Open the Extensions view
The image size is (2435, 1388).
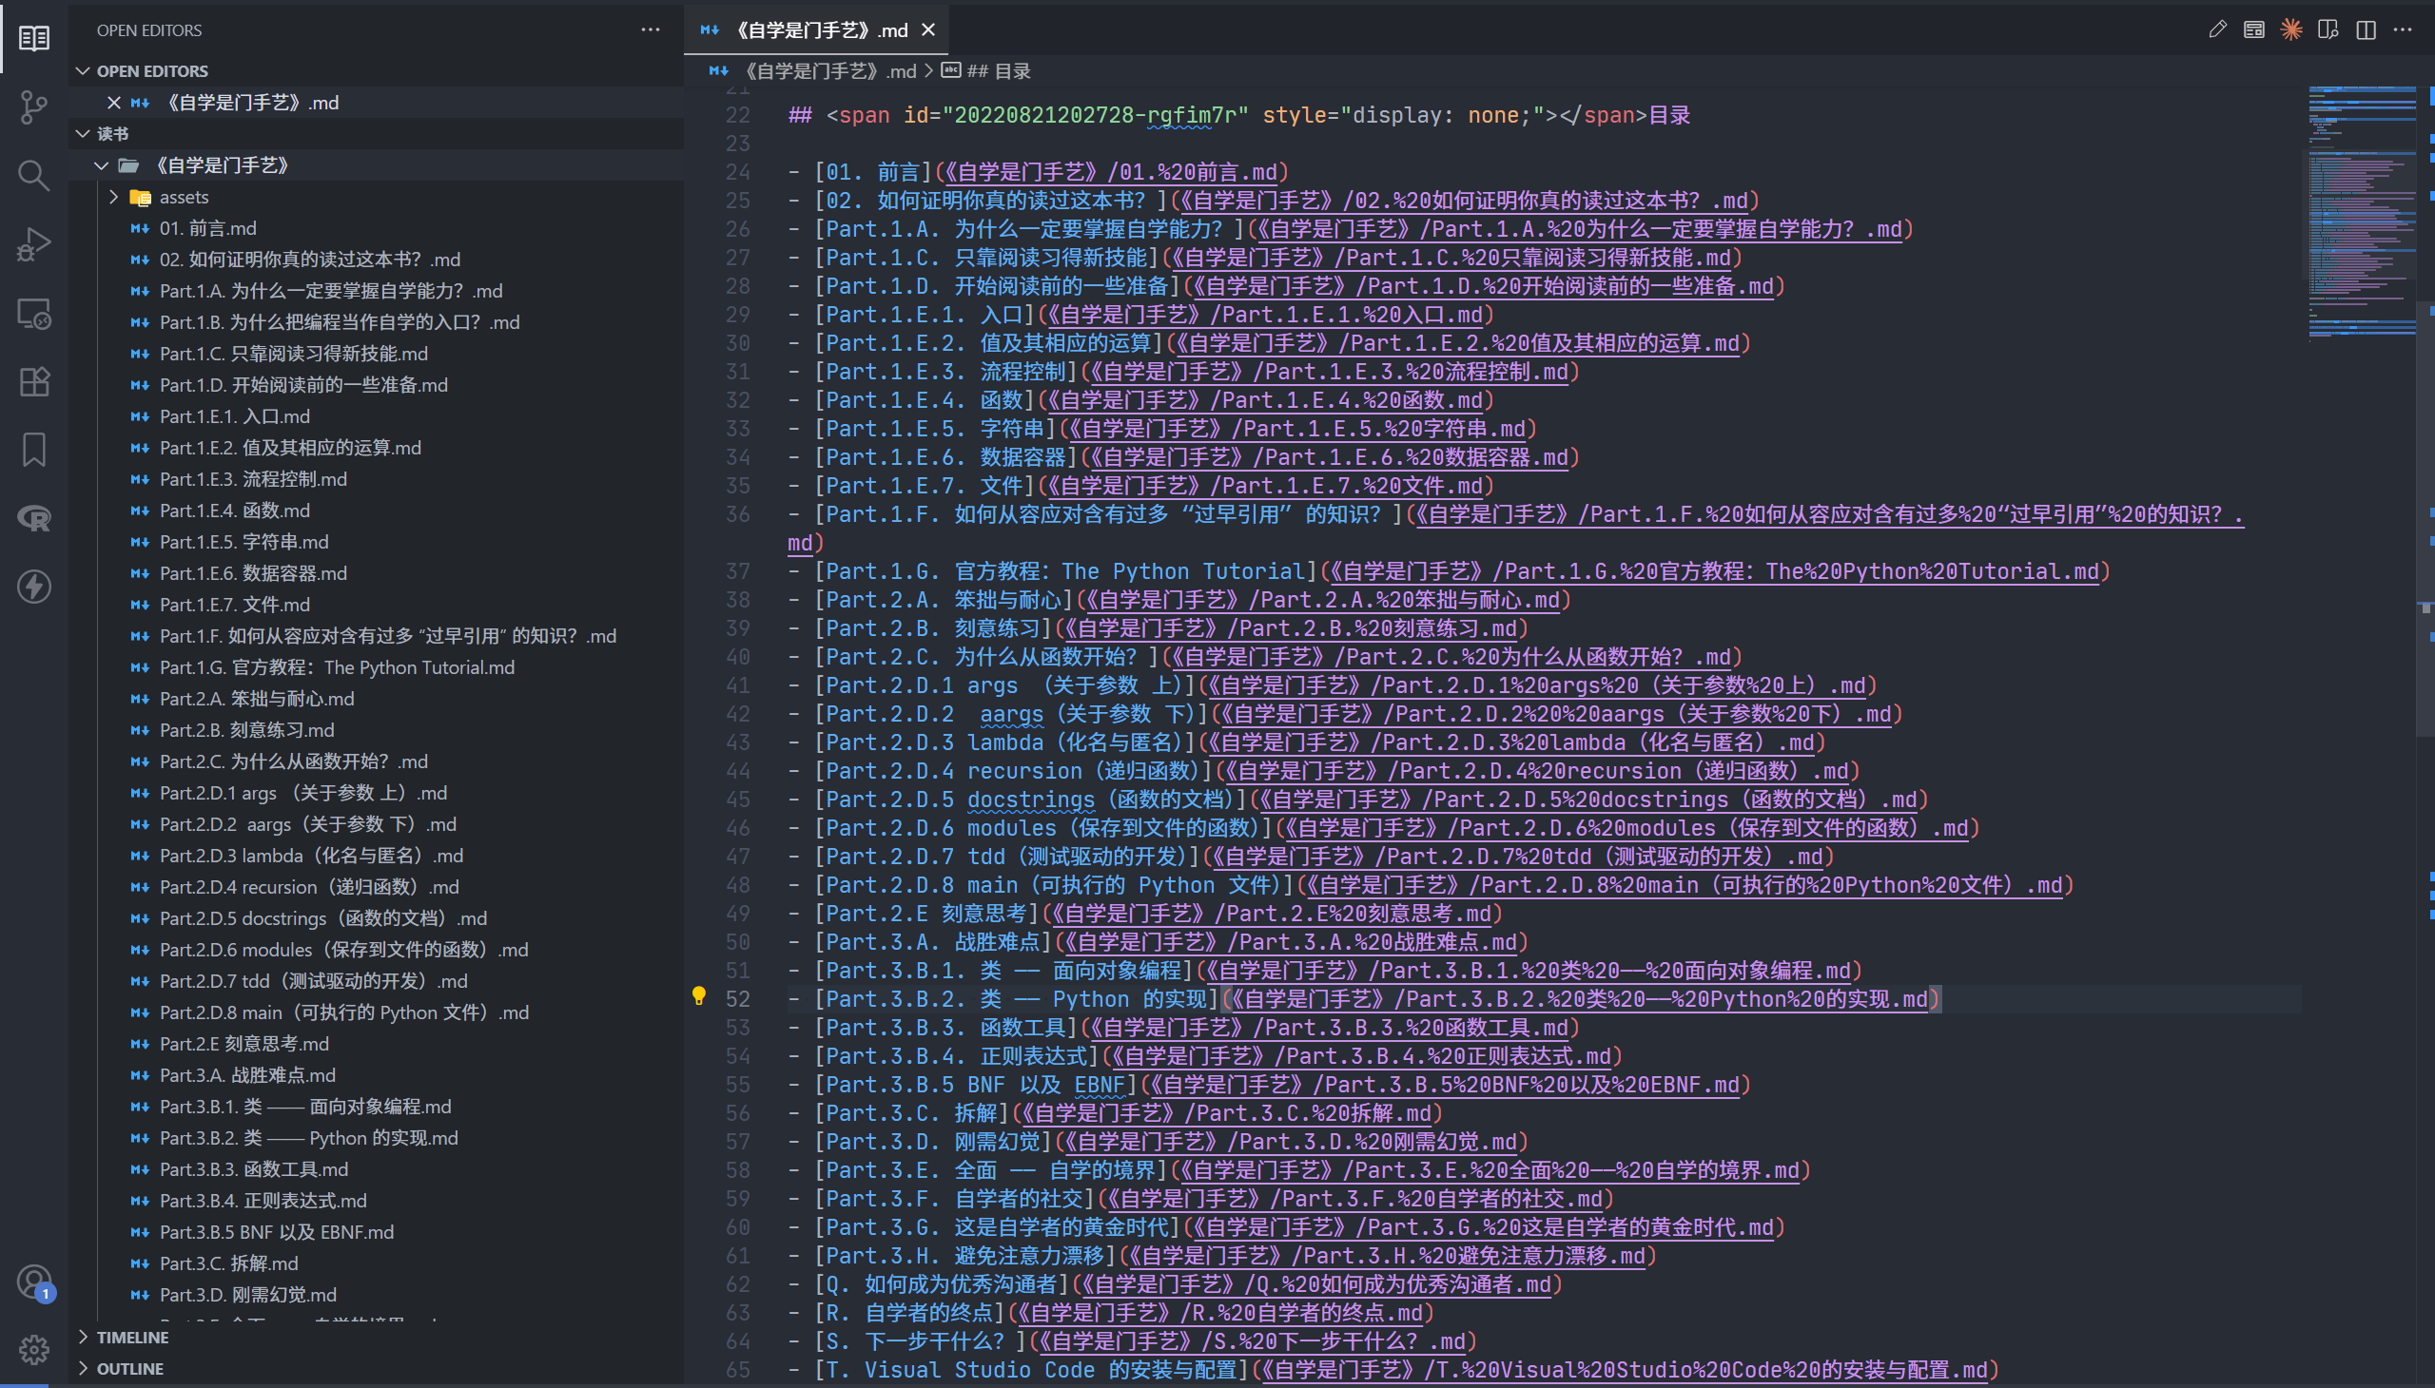(34, 381)
